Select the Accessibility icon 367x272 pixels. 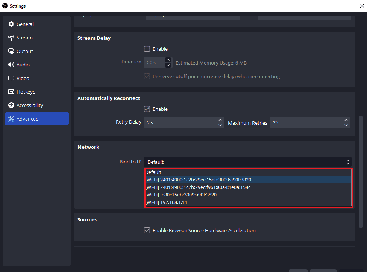11,105
